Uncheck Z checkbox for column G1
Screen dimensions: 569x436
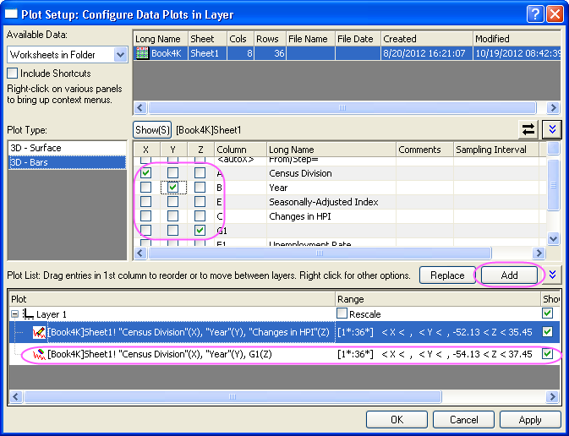(x=200, y=230)
